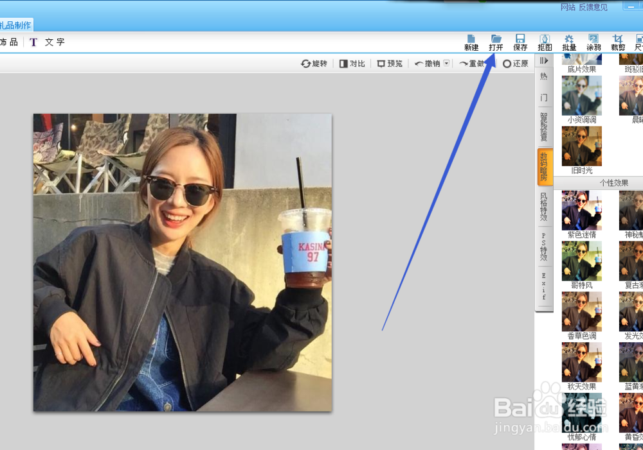Click the 反馈意见 feedback link
The width and height of the screenshot is (643, 450).
(593, 7)
